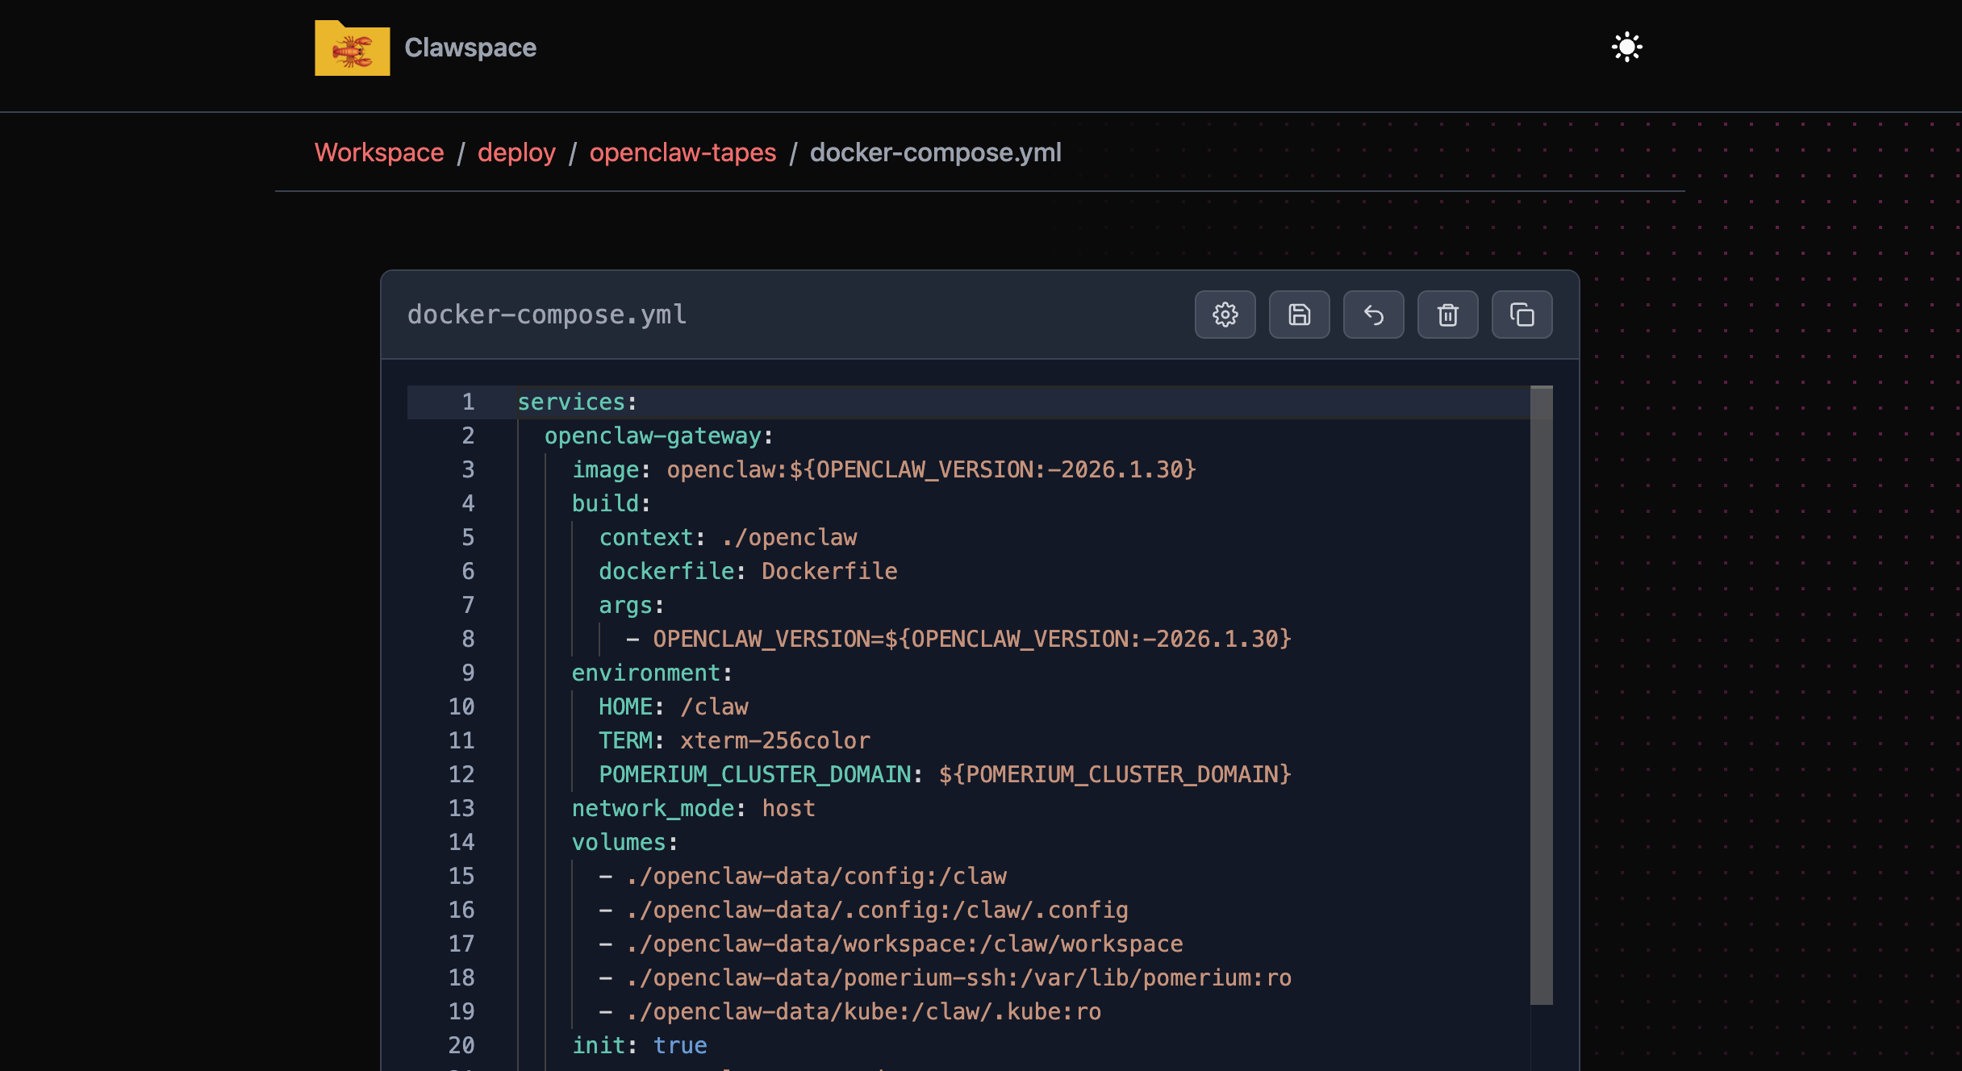Toggle light mode using the theme switch
This screenshot has width=1962, height=1071.
1626,47
